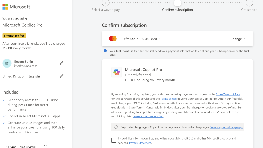This screenshot has width=263, height=148.
Task: Click the info icon beside Supported languages
Action: coord(116,127)
